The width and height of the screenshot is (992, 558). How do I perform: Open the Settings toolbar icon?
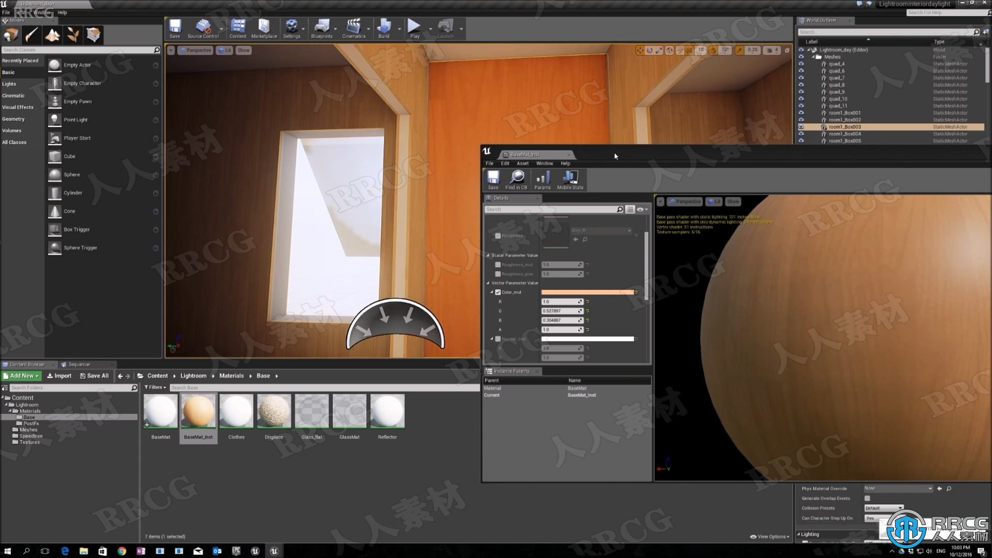coord(291,28)
